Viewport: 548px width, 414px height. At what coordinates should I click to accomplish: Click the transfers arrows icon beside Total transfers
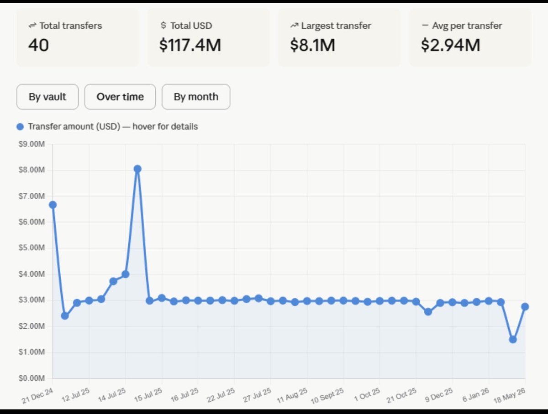click(x=32, y=26)
